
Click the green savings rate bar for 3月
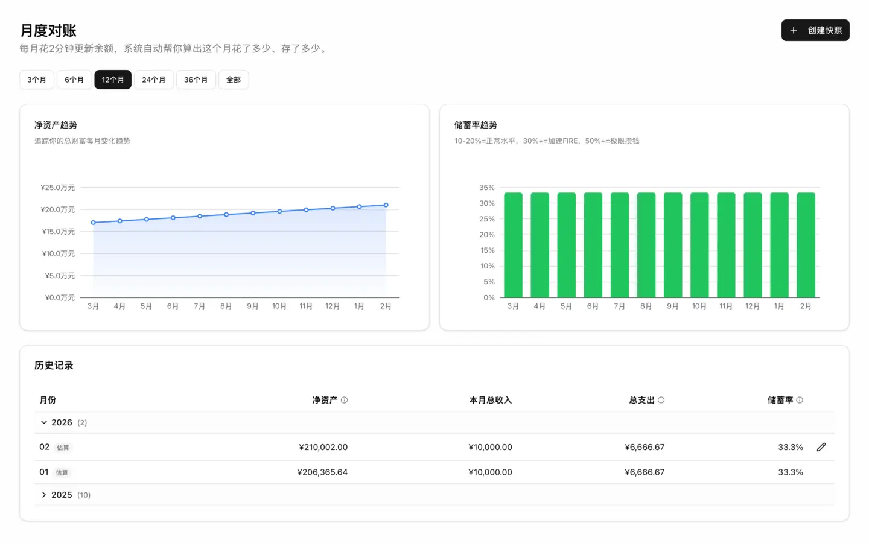pos(513,245)
